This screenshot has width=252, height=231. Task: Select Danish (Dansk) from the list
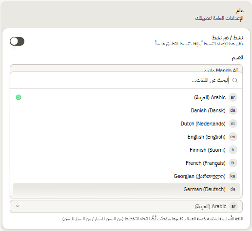126,110
